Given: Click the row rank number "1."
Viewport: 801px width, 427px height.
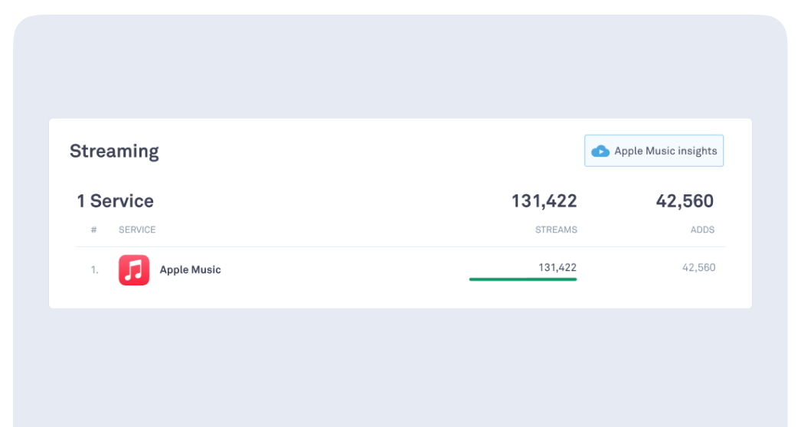Looking at the screenshot, I should pos(95,270).
